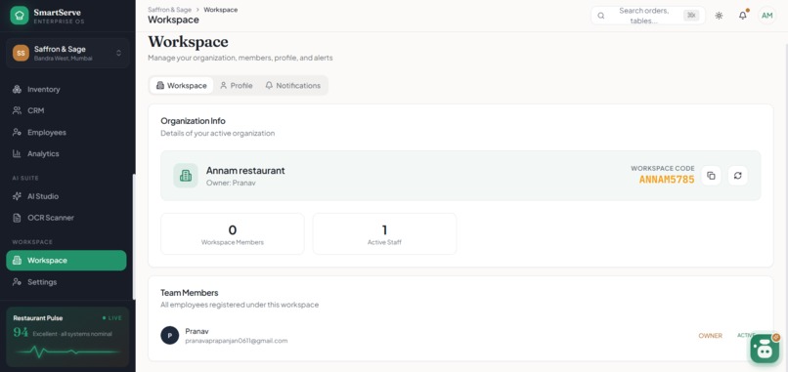Switch to the Workspace tab
788x372 pixels.
[x=182, y=85]
